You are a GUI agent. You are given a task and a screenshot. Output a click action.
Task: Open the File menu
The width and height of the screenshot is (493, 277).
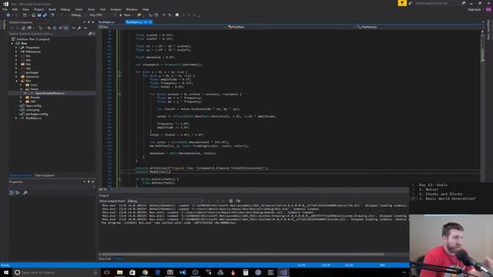pyautogui.click(x=5, y=9)
